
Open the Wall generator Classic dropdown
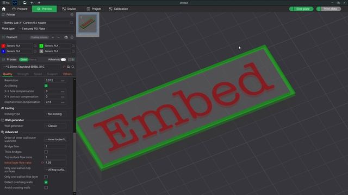coord(55,126)
